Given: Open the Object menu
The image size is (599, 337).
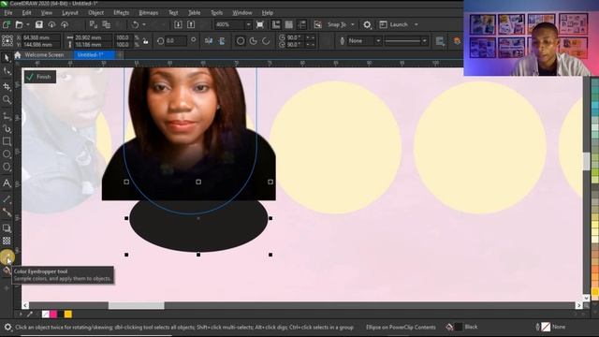Looking at the screenshot, I should pos(95,12).
